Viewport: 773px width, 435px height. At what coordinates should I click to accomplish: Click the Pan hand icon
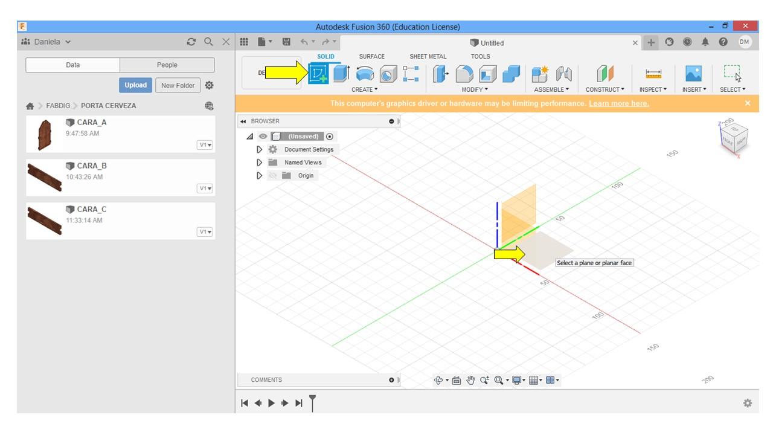tap(470, 380)
